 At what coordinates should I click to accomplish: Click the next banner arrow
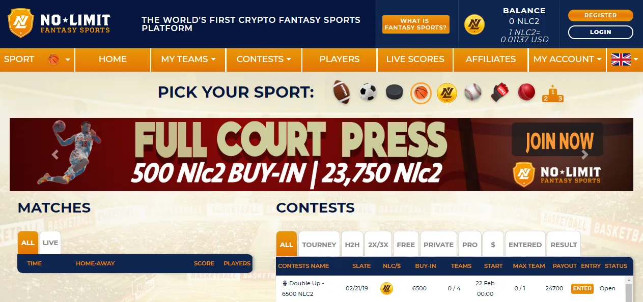click(x=584, y=155)
